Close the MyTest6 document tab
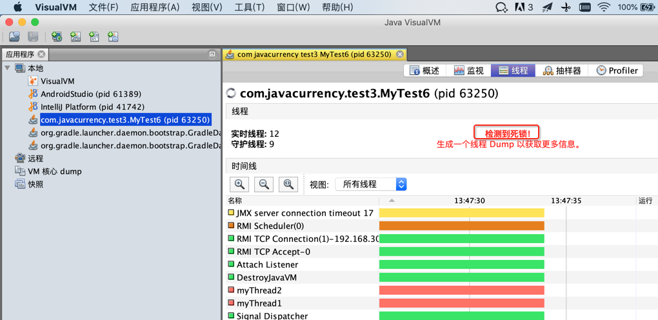This screenshot has width=658, height=320. tap(399, 54)
